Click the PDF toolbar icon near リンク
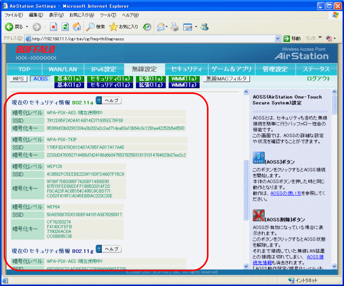This screenshot has height=286, width=344. coord(329,39)
